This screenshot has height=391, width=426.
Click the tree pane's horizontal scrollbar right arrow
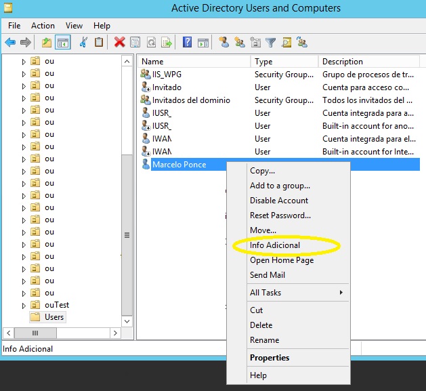pos(116,333)
